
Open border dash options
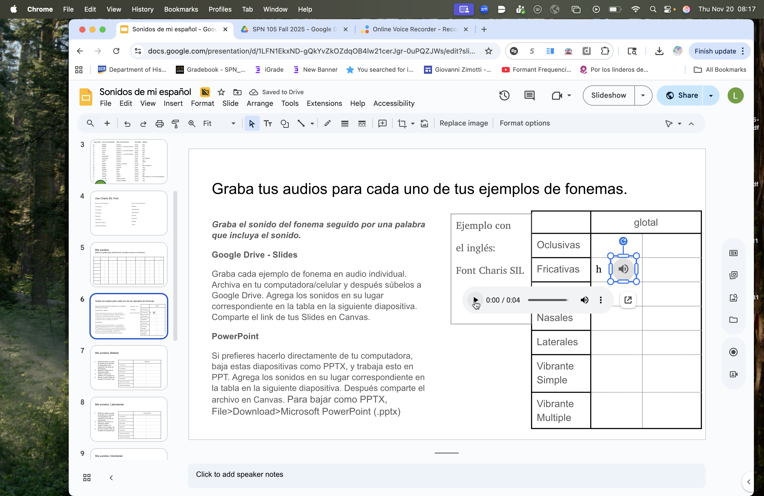362,123
